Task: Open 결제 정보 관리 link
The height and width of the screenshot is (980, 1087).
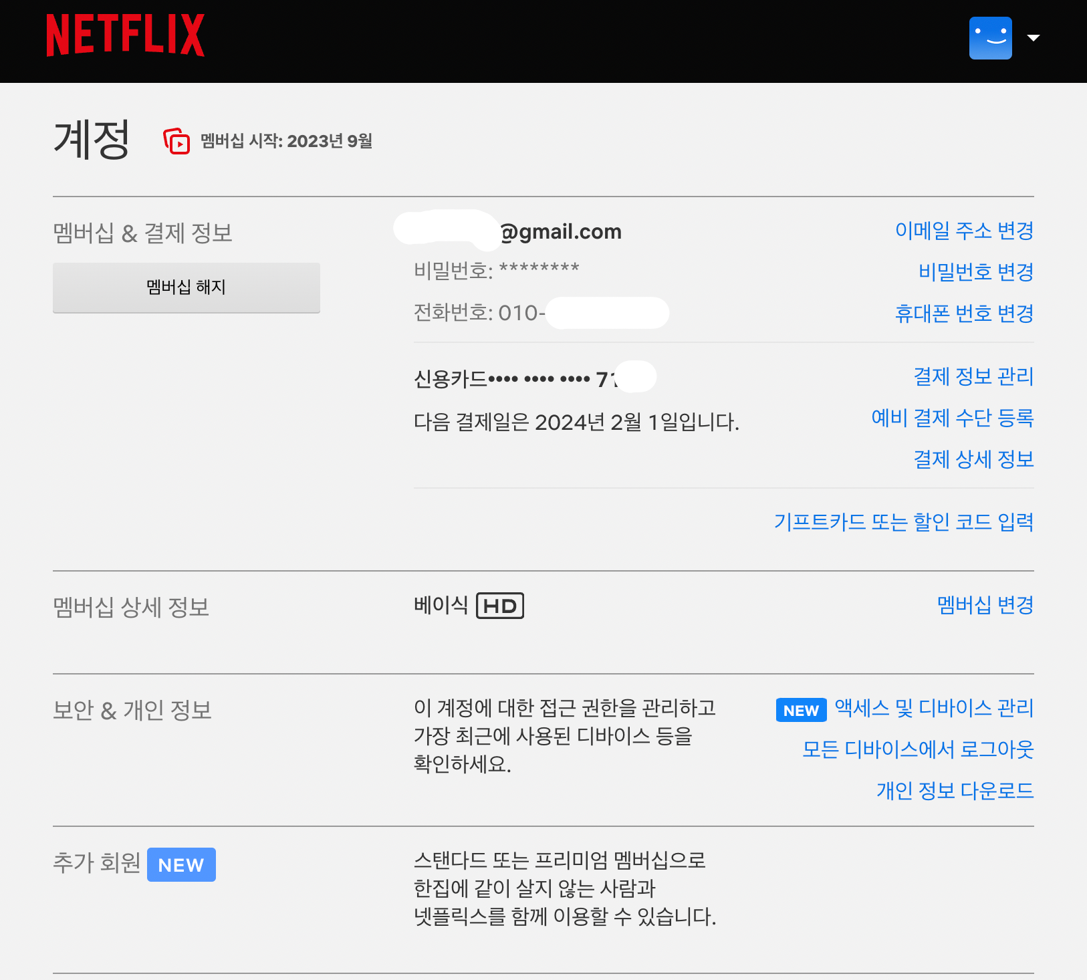Action: click(x=973, y=376)
